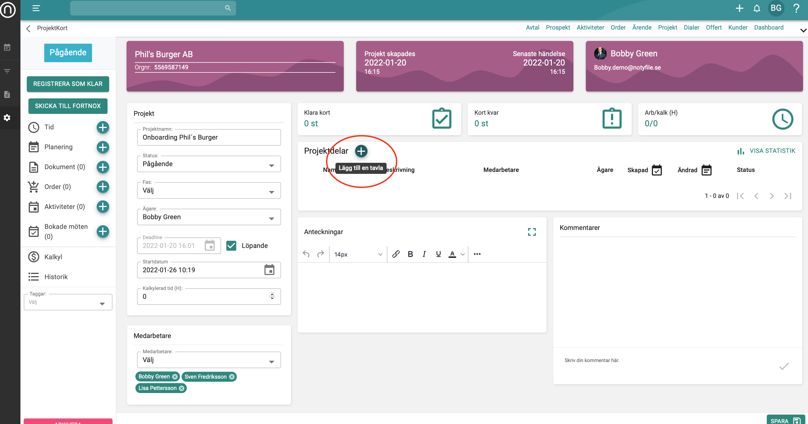This screenshot has width=808, height=424.
Task: Open the Taggar dropdown
Action: click(68, 302)
